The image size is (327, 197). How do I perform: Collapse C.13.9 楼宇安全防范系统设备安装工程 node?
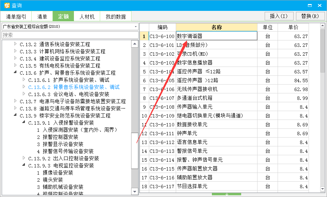[15, 115]
